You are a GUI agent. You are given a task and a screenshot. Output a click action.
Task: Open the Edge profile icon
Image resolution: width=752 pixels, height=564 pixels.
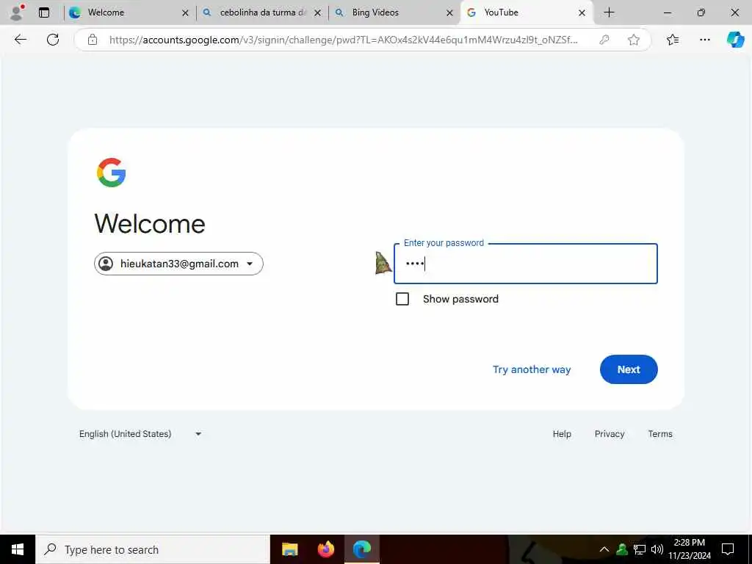pos(17,12)
